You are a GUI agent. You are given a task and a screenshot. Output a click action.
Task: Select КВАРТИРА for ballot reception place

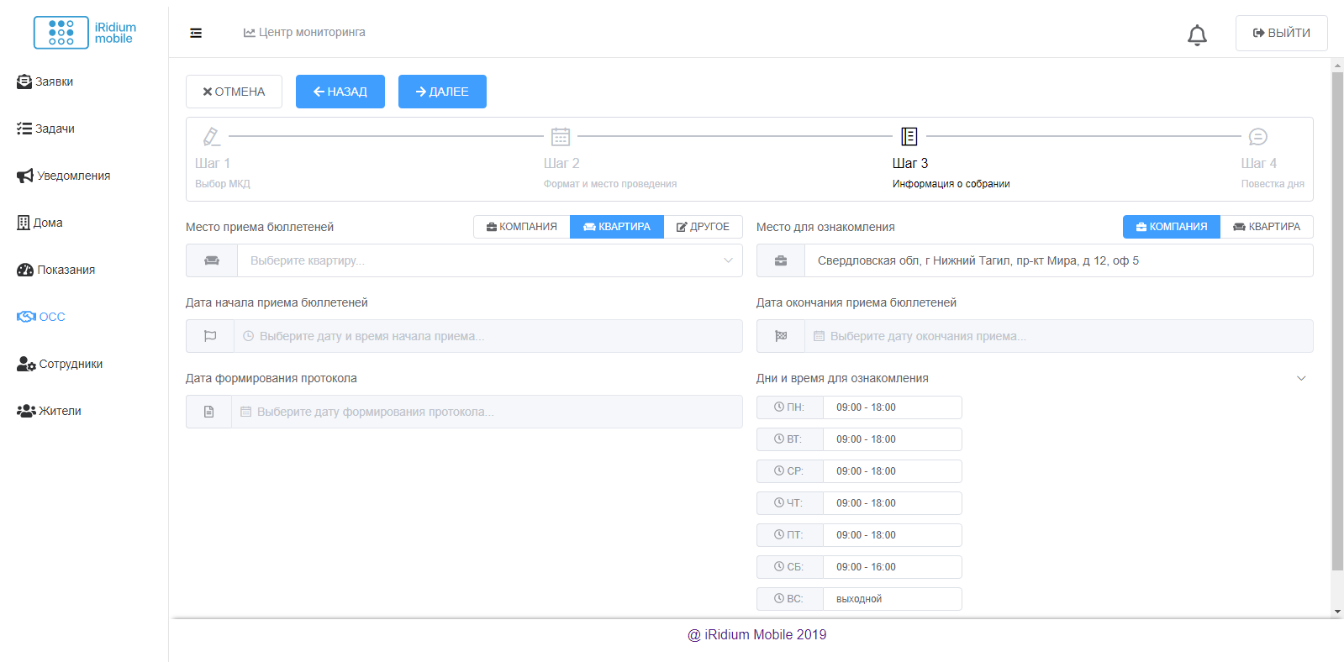(617, 227)
